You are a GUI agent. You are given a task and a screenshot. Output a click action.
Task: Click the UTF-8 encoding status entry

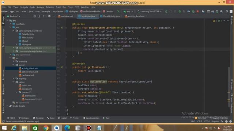(x=207, y=122)
